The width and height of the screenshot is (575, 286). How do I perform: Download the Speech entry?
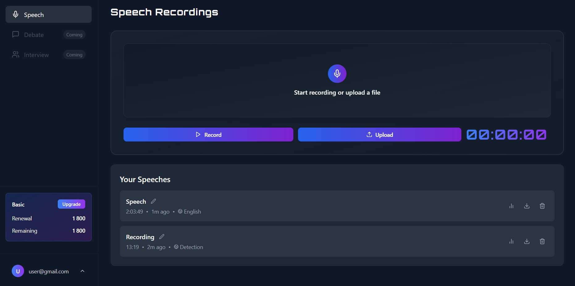(x=527, y=206)
